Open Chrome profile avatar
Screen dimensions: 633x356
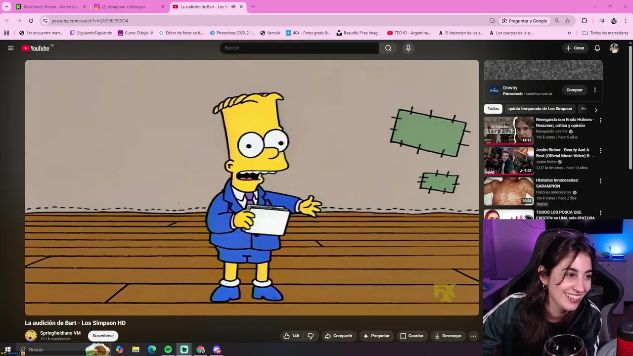(x=614, y=21)
